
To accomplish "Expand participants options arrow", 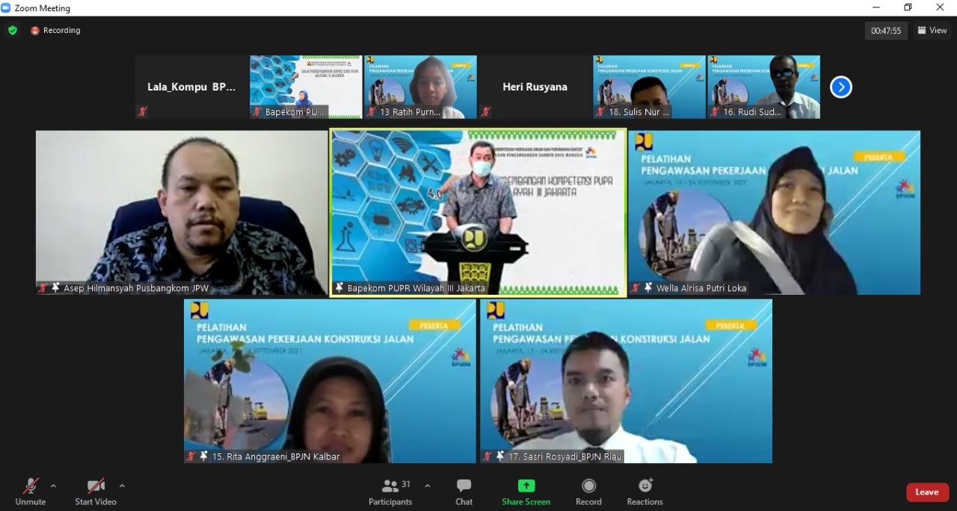I will [x=428, y=486].
